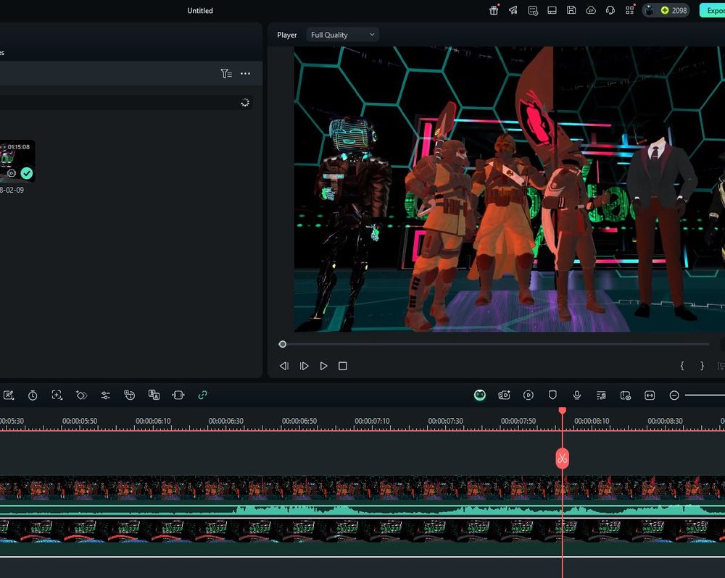This screenshot has height=578, width=725.
Task: Open the speed stopwatch tool
Action: [33, 395]
